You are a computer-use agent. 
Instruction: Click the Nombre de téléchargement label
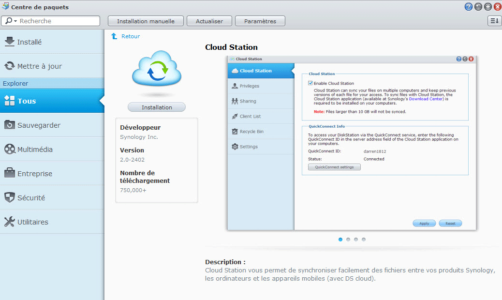[x=145, y=177]
